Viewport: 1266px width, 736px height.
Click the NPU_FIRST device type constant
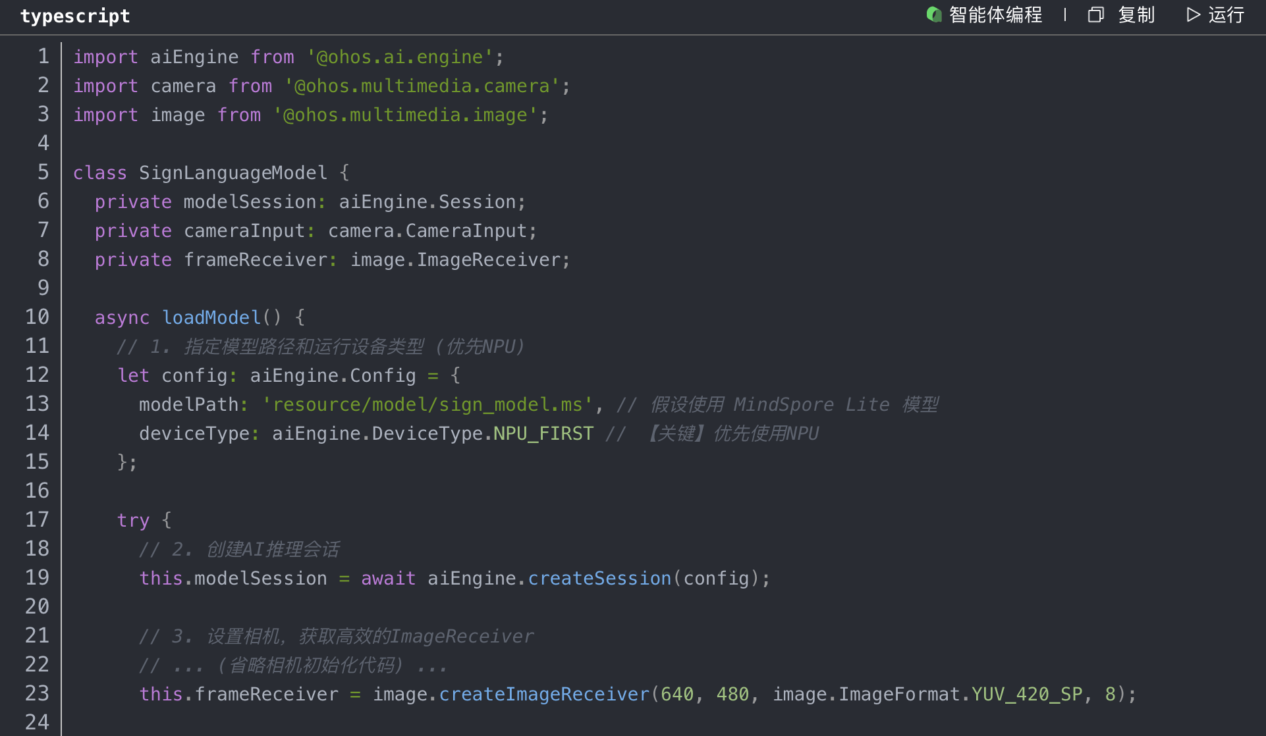tap(543, 433)
